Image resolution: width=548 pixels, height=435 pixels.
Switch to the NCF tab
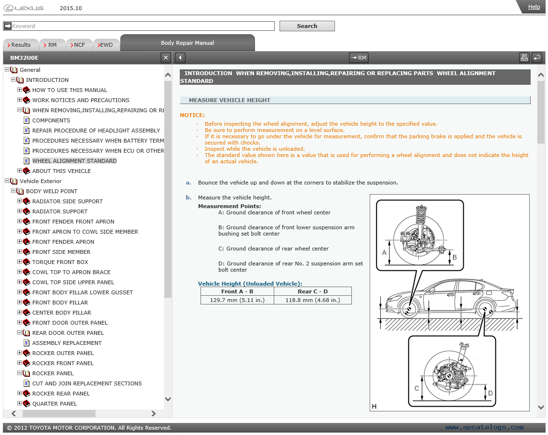click(x=79, y=45)
